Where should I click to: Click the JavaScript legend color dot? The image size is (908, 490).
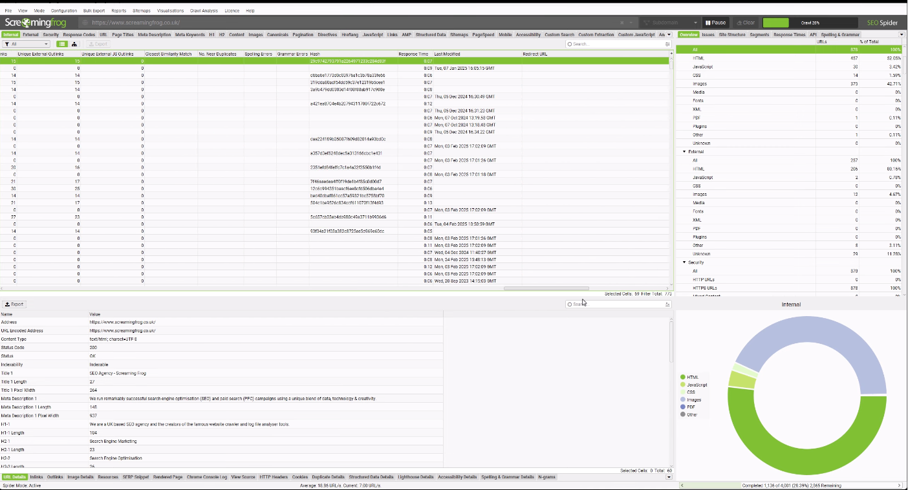[x=683, y=385]
